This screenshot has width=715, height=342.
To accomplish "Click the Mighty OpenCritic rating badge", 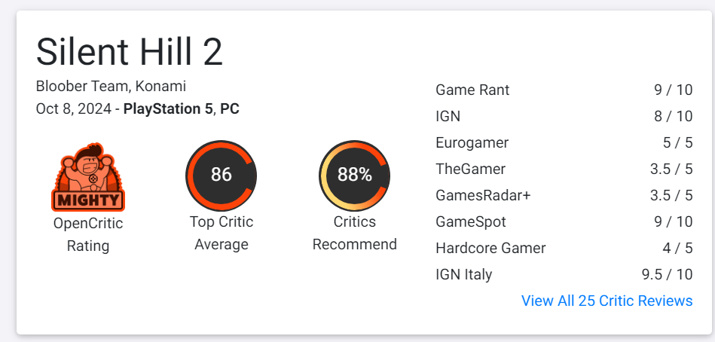I will 88,176.
